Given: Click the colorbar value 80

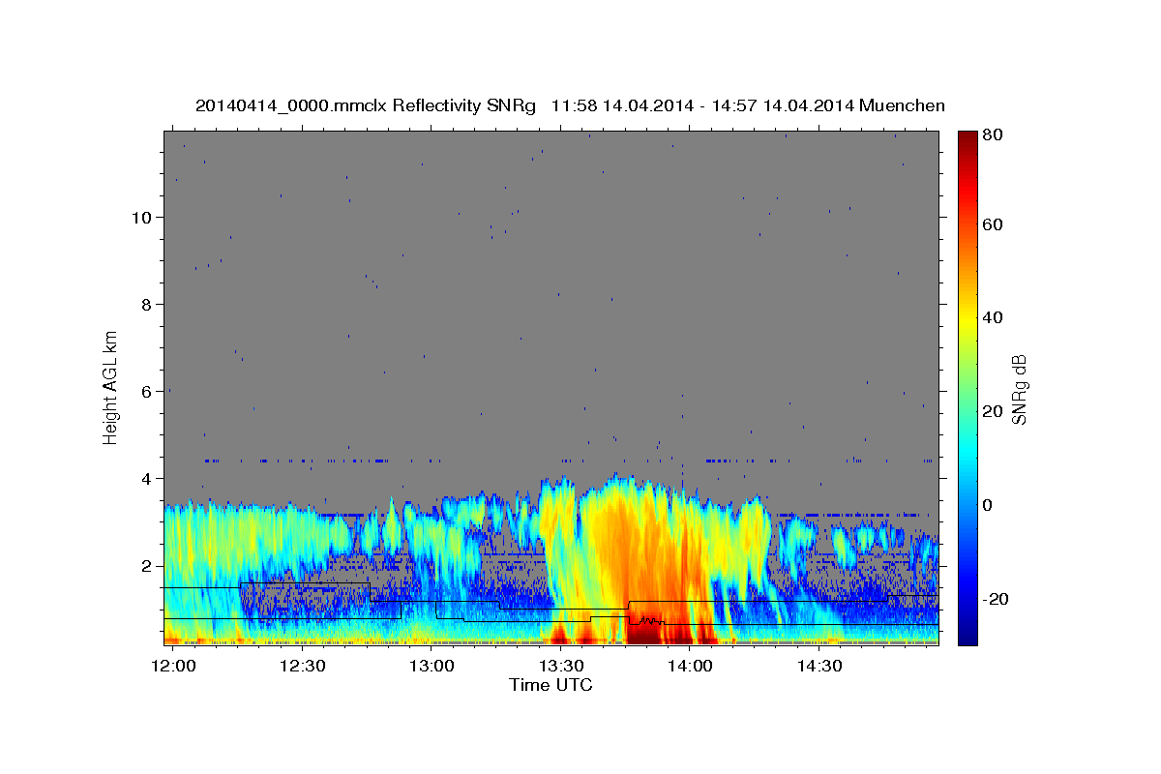Looking at the screenshot, I should click(x=992, y=134).
